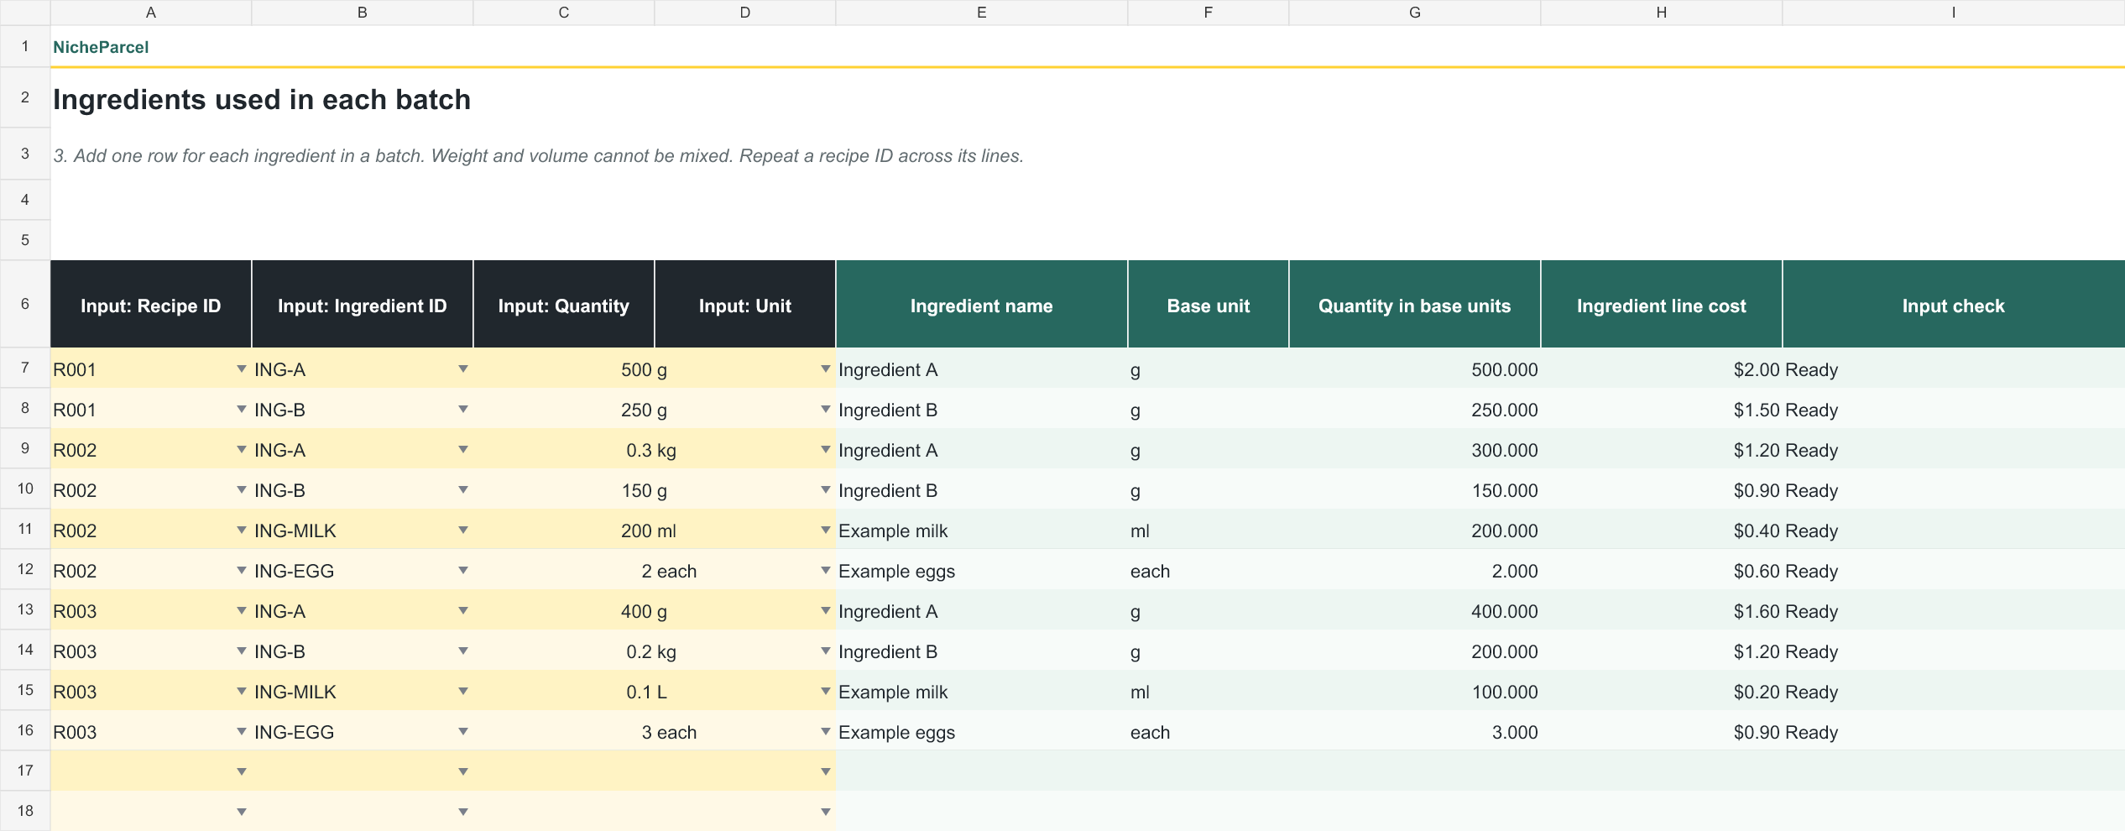Click the Input: Ingredient ID header cell
The image size is (2125, 831).
pyautogui.click(x=363, y=305)
